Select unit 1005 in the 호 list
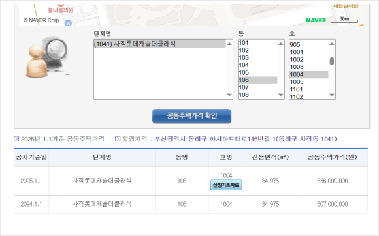This screenshot has height=236, width=379. 308,82
